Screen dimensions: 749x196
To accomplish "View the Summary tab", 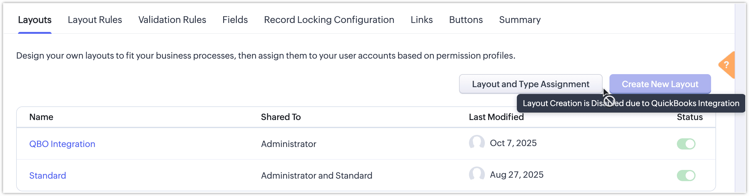I will [520, 20].
